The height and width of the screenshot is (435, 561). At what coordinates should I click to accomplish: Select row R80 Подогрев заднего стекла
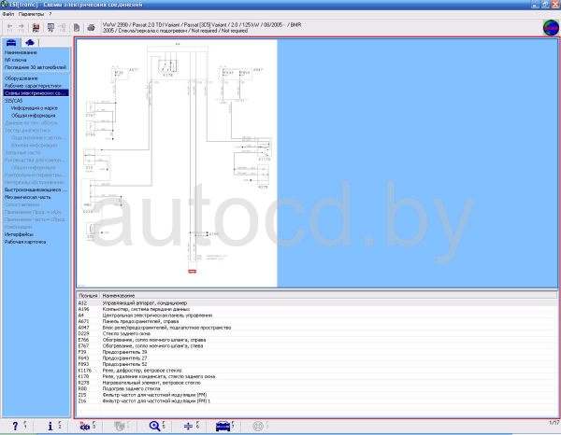pos(317,388)
